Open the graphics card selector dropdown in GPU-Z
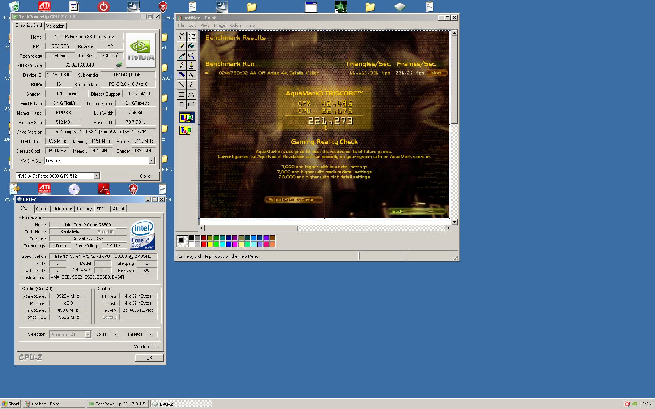655x409 pixels. pos(96,176)
